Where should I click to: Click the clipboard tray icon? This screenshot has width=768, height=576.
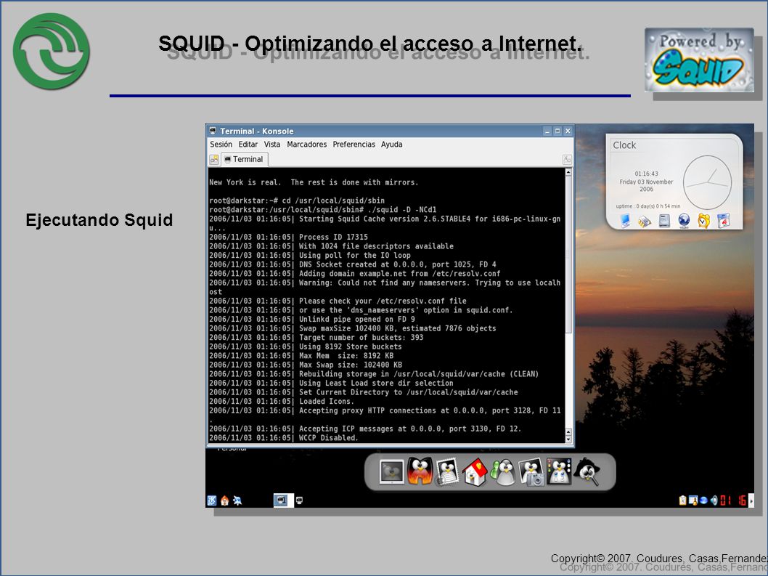coord(683,500)
